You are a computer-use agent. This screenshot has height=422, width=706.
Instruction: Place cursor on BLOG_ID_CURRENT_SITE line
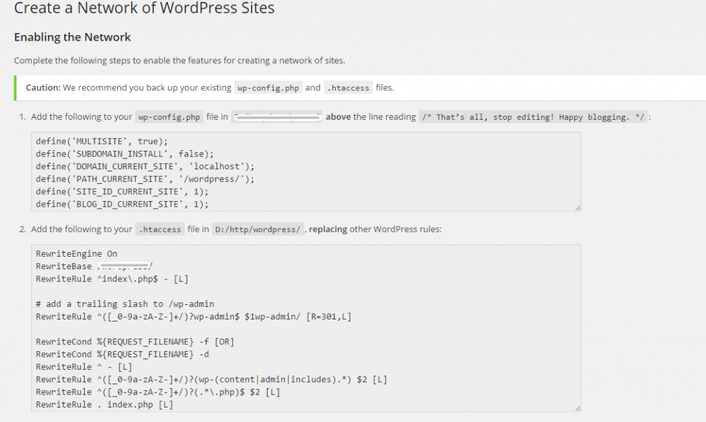[122, 204]
